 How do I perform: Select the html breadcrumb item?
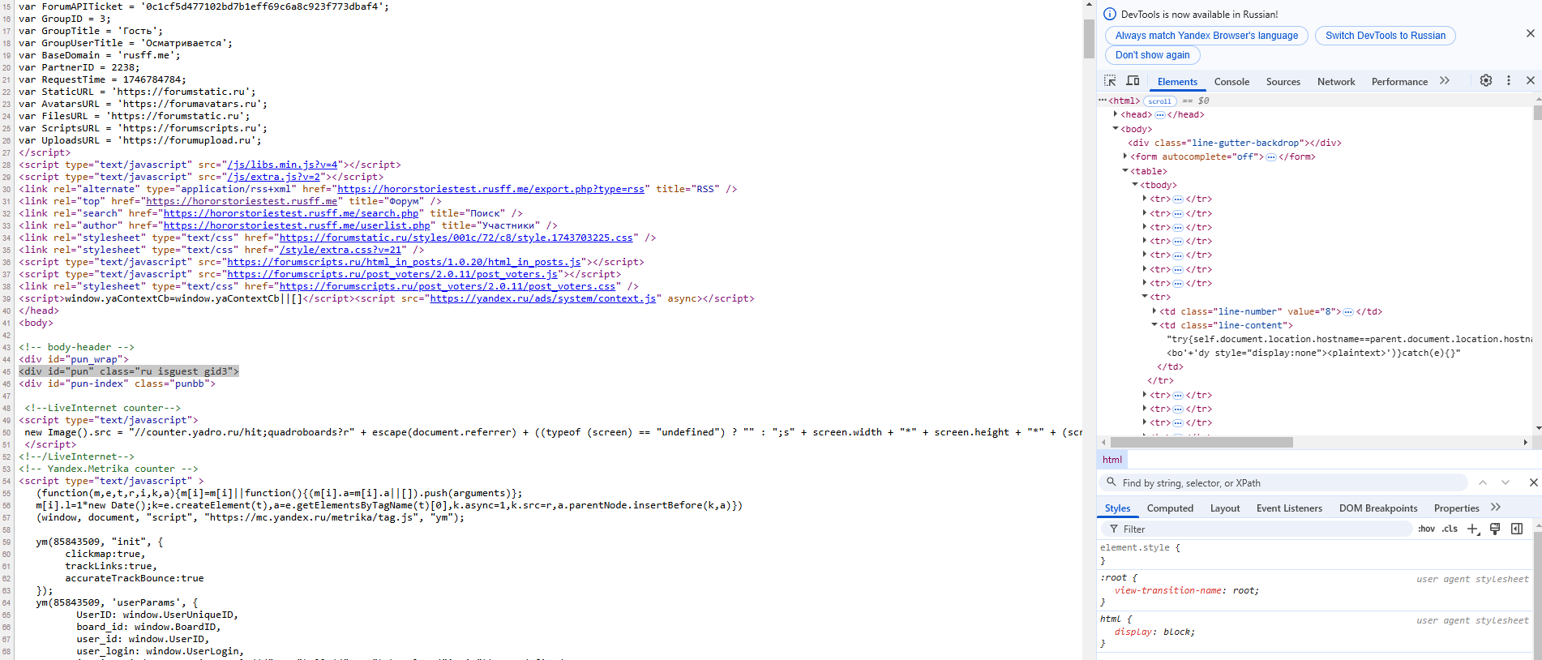(x=1112, y=460)
